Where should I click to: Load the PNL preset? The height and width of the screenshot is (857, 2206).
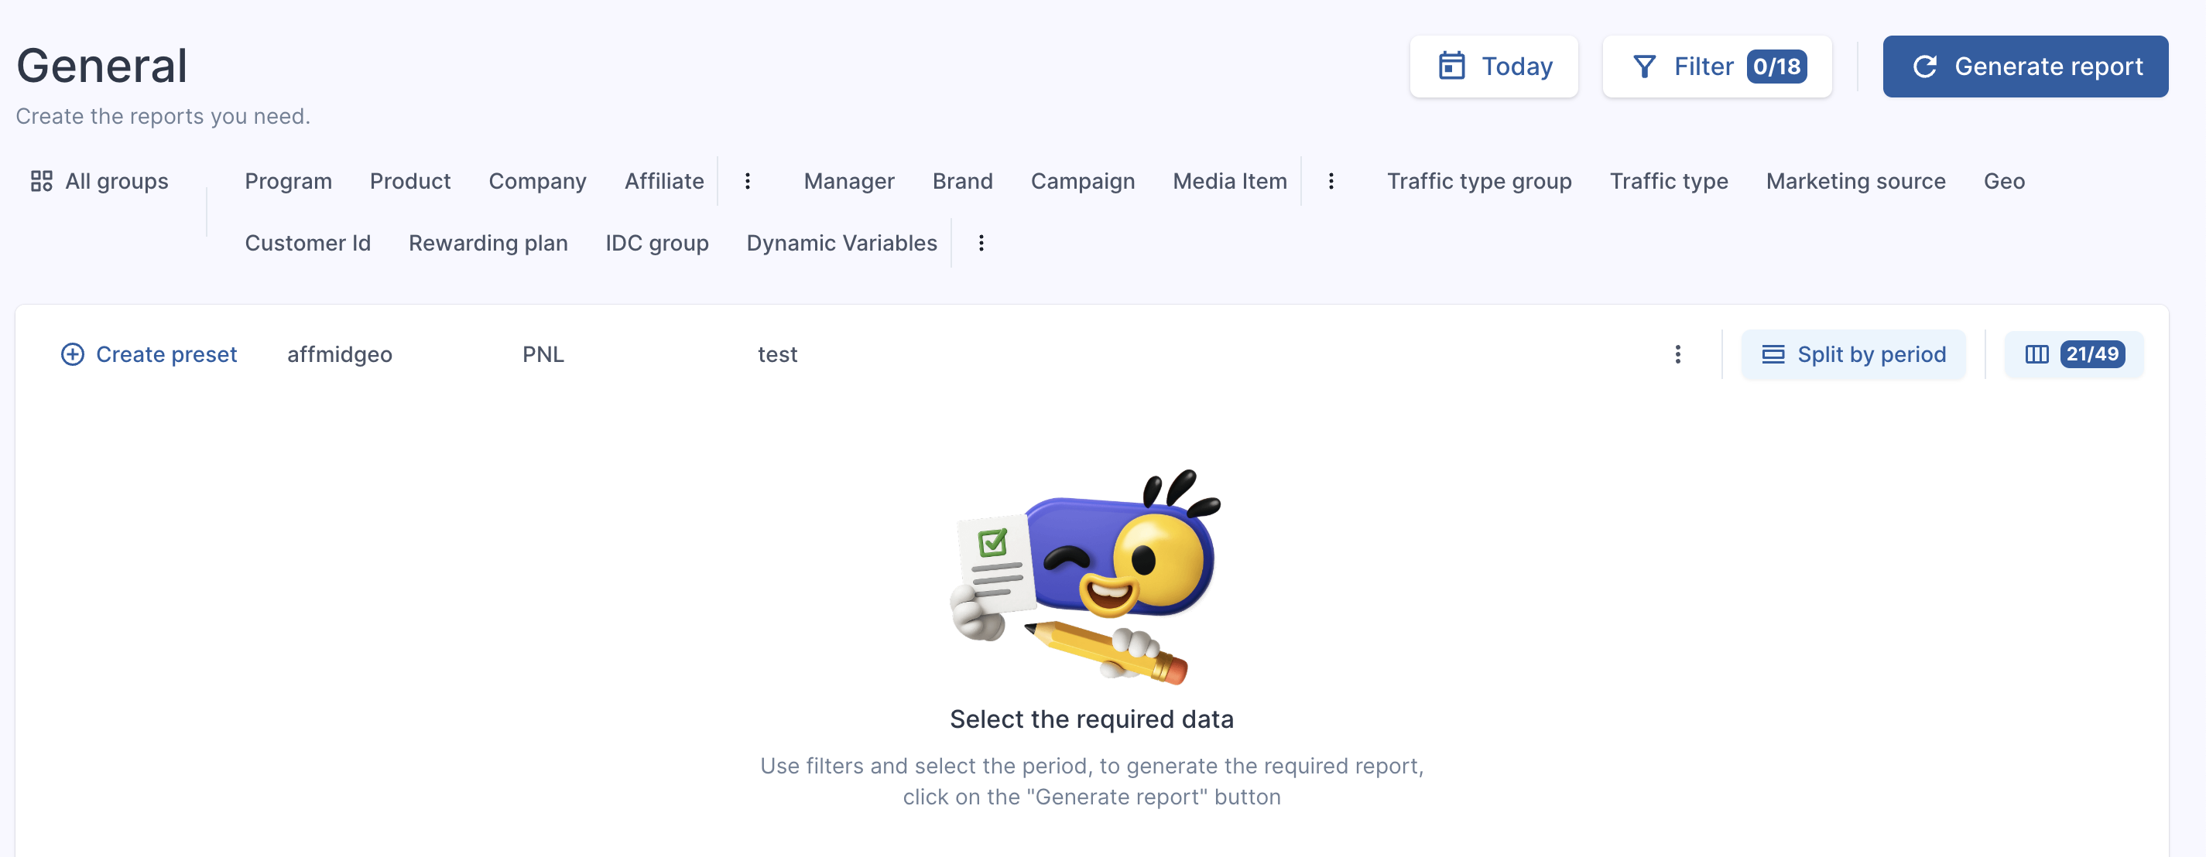(x=543, y=353)
